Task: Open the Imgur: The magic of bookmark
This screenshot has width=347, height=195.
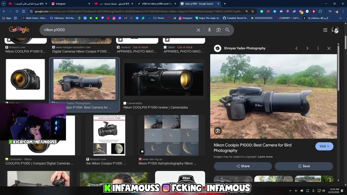Action: click(207, 18)
